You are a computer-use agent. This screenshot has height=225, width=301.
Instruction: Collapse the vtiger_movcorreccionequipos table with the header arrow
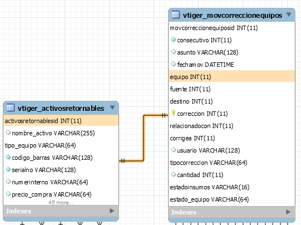[289, 14]
